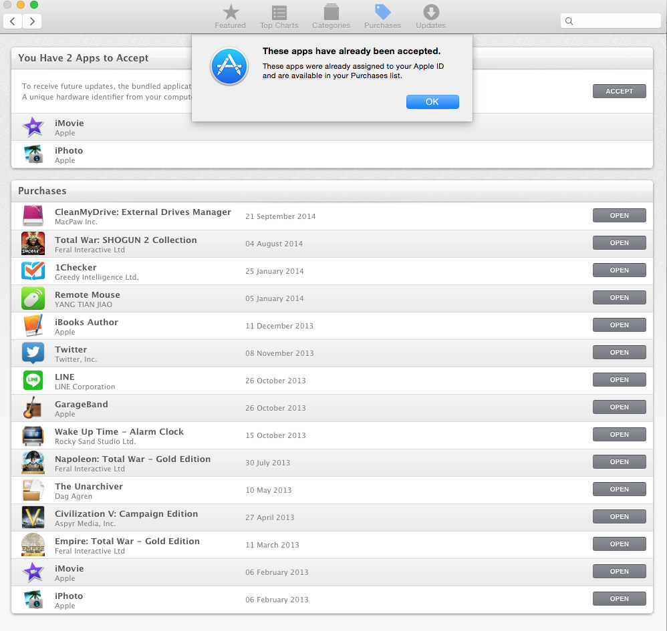Screen dimensions: 667x631
Task: Click the 1Checker app icon
Action: coord(33,270)
